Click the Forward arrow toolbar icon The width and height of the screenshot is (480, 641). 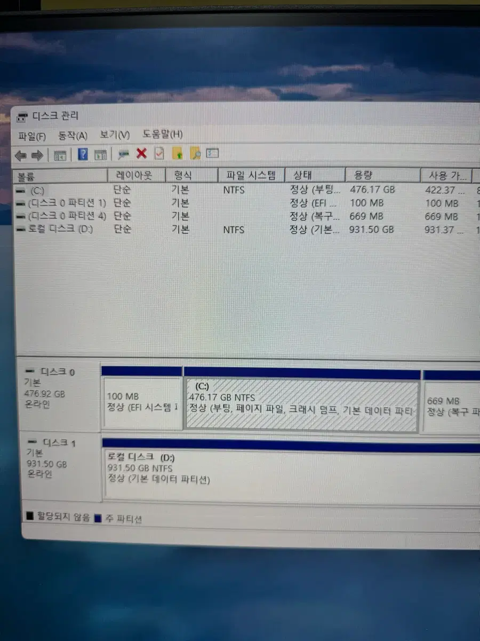point(37,155)
